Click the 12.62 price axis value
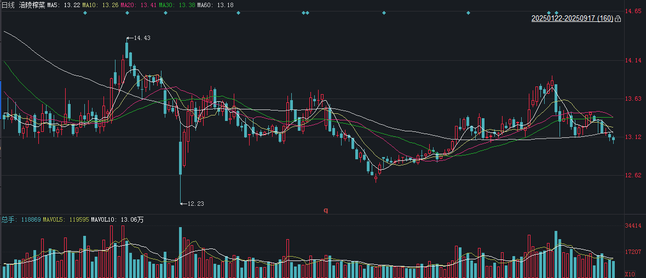Image resolution: width=646 pixels, height=278 pixels. tap(633, 176)
